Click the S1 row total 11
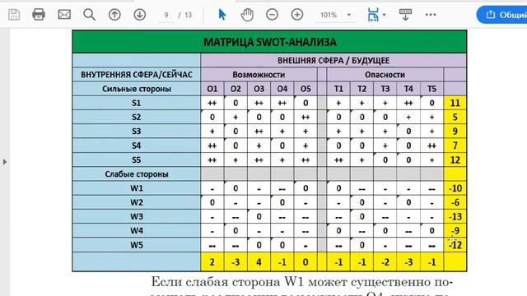 (x=455, y=103)
